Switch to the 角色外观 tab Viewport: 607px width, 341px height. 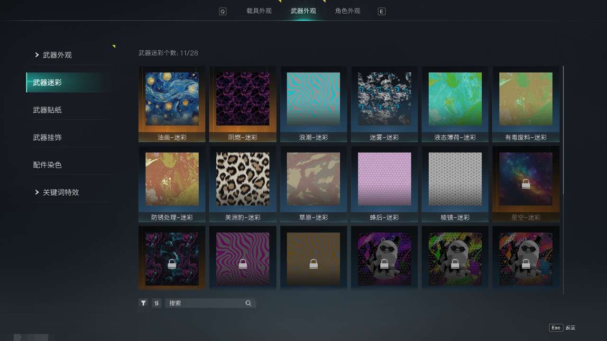point(347,11)
